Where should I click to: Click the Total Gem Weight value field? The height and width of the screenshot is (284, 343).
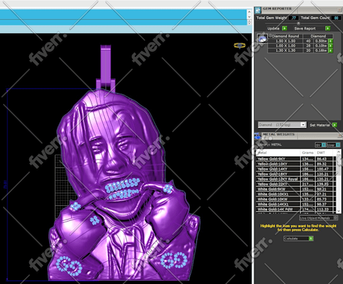coord(294,18)
